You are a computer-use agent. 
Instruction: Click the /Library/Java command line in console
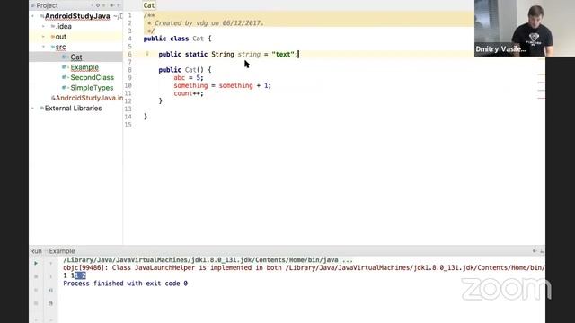coord(208,260)
